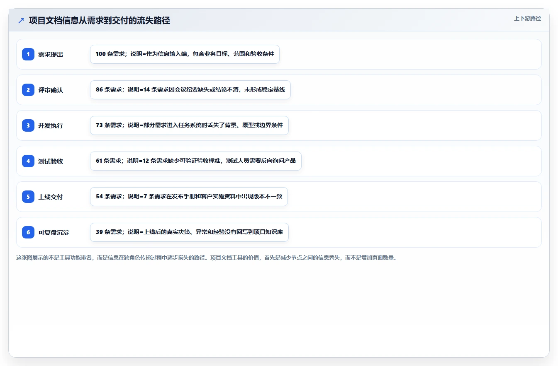
Task: Click the 100 条需求 description box
Action: (185, 54)
